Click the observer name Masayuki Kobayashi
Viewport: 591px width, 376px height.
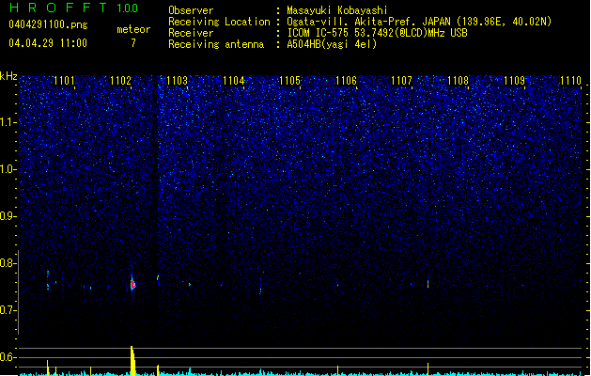point(337,10)
